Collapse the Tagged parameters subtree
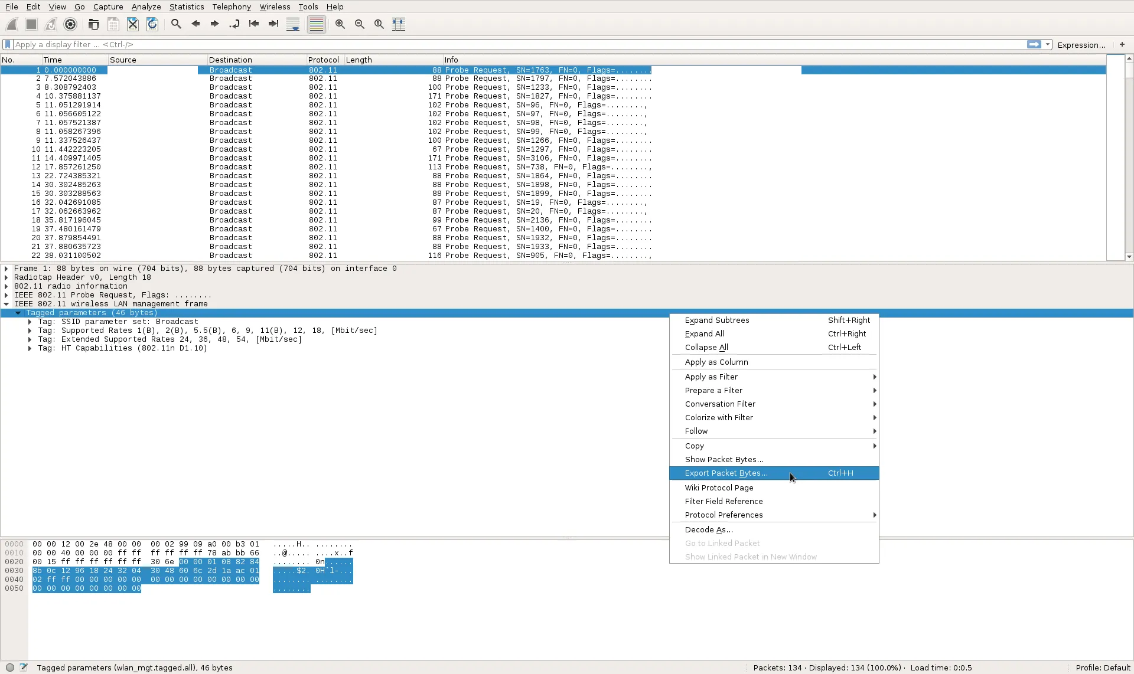 point(18,313)
